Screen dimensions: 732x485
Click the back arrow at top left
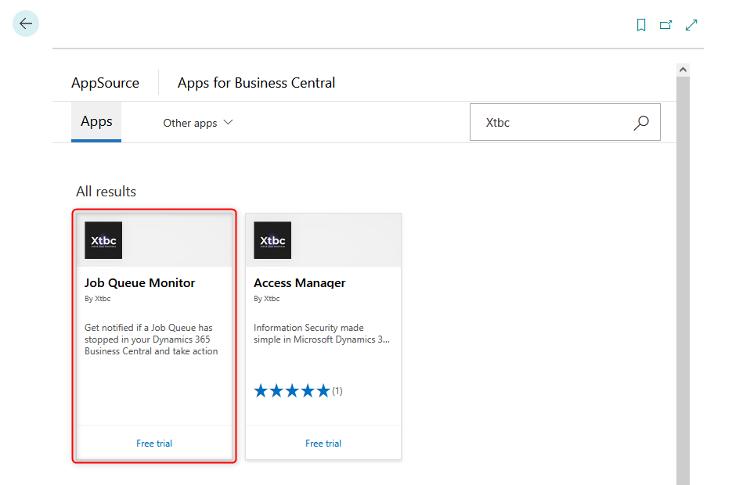click(25, 23)
